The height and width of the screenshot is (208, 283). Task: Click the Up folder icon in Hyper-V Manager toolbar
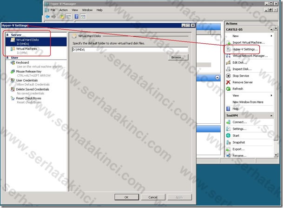[62, 17]
